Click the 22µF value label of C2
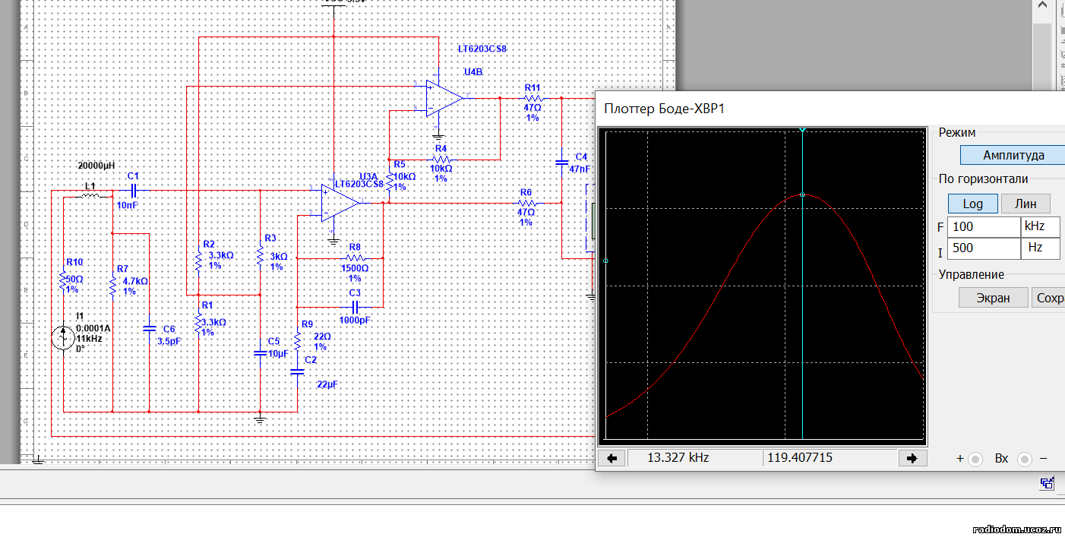1065x537 pixels. [x=327, y=385]
